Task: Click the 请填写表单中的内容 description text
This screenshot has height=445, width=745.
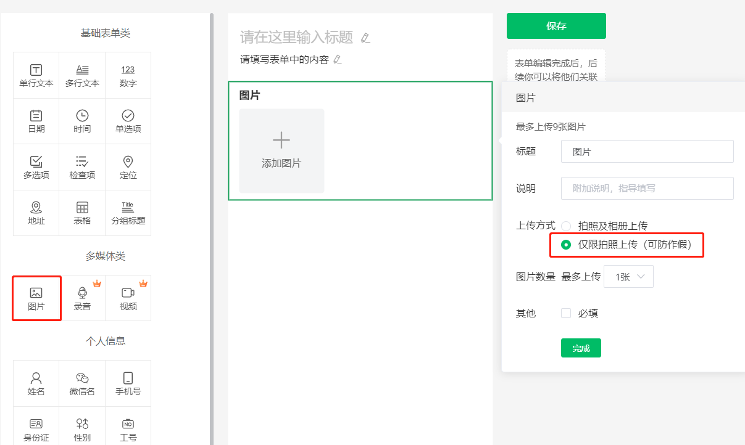Action: [x=285, y=60]
